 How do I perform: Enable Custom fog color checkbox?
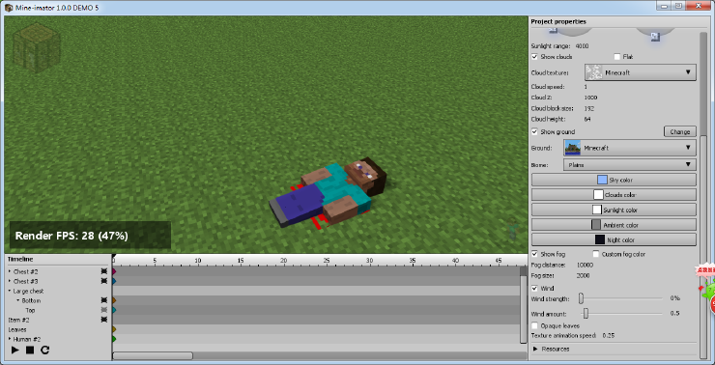[596, 254]
